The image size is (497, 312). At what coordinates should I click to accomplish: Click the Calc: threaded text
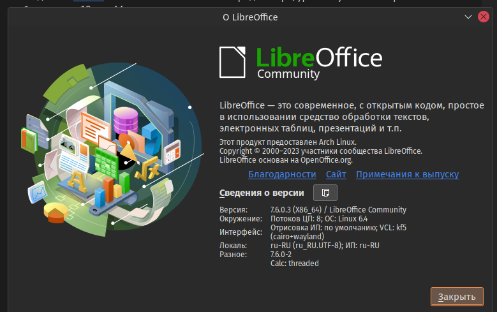click(295, 263)
